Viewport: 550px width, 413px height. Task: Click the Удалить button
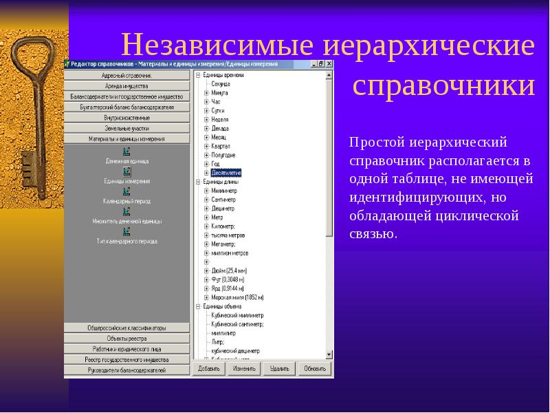point(279,369)
